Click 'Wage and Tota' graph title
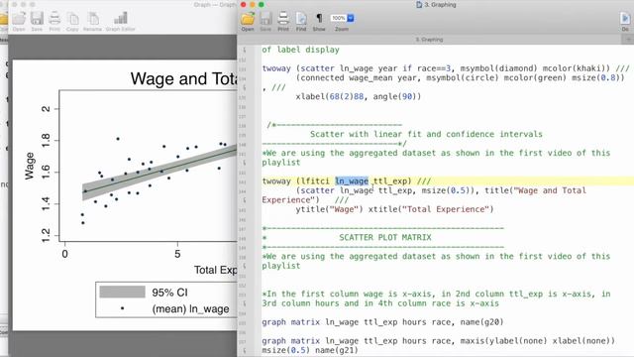The image size is (634, 357). pyautogui.click(x=183, y=78)
